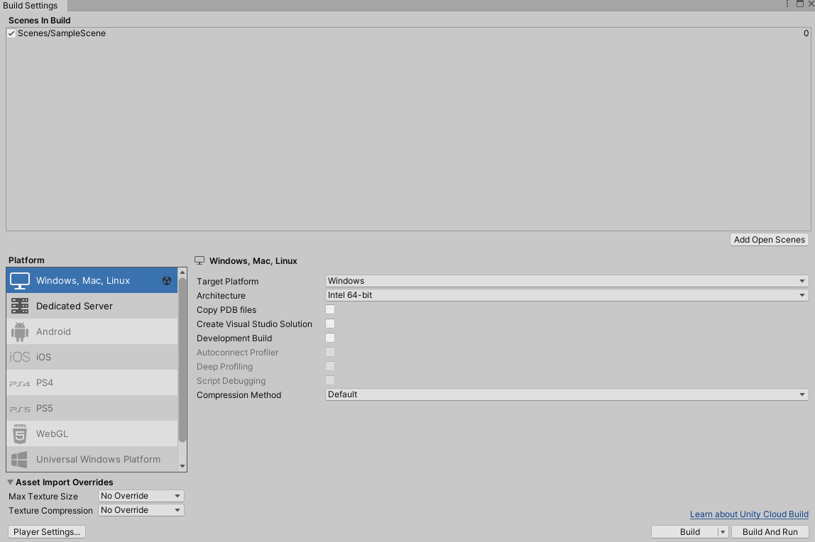
Task: Click the PS5 logo icon
Action: point(20,409)
